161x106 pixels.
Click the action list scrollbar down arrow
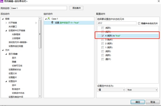tap(40, 96)
